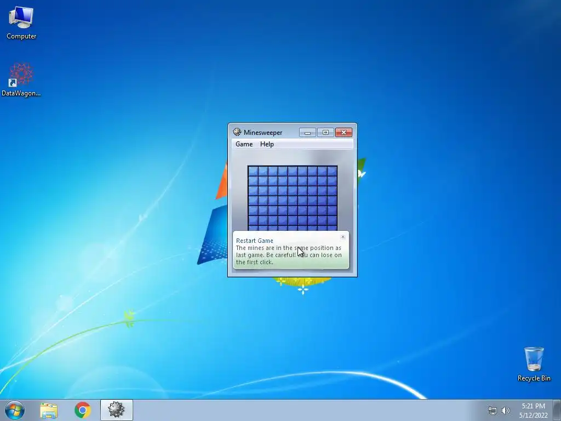The height and width of the screenshot is (421, 561).
Task: Open the Help menu in Minesweeper
Action: 267,144
